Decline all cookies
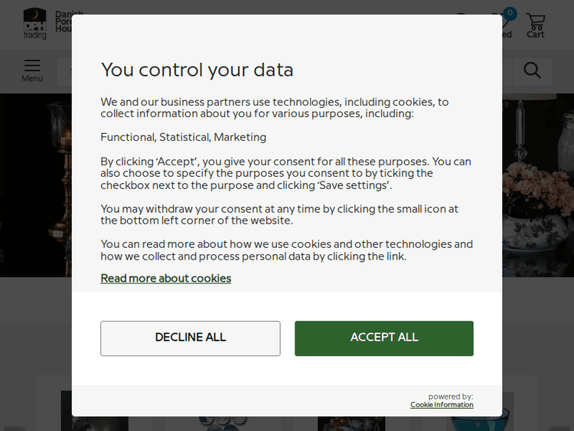 pos(191,338)
